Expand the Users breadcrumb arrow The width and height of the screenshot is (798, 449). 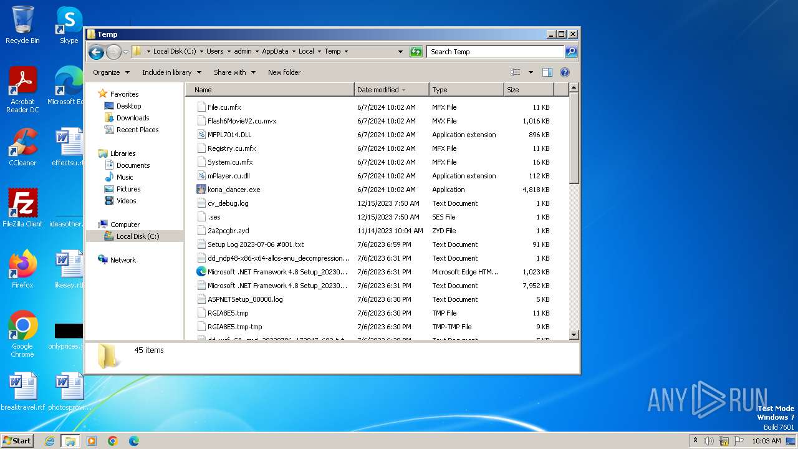click(x=229, y=52)
